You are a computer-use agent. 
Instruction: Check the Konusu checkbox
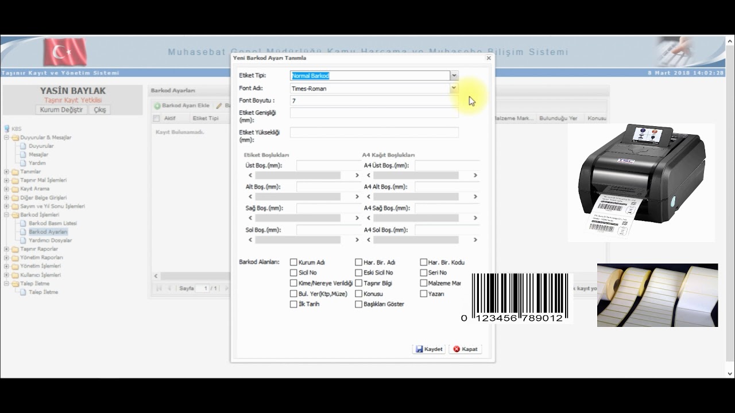coord(358,294)
